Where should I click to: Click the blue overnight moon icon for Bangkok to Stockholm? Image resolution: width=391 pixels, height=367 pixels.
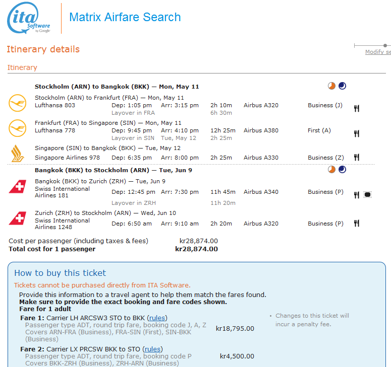(x=342, y=170)
